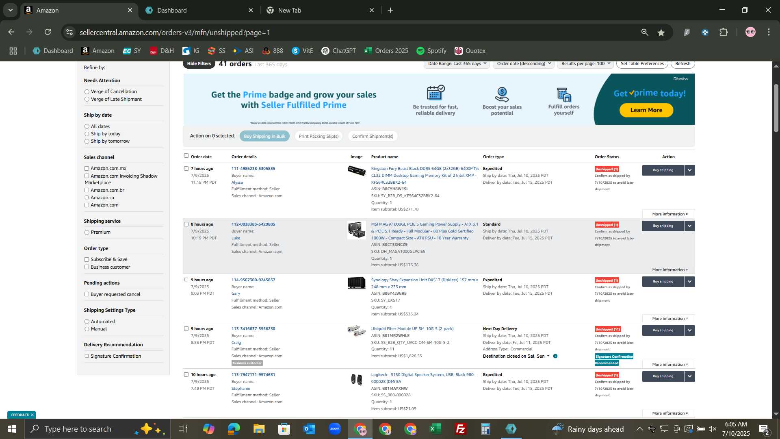The image size is (780, 439).
Task: Open the Spotify bookmark
Action: [x=431, y=51]
